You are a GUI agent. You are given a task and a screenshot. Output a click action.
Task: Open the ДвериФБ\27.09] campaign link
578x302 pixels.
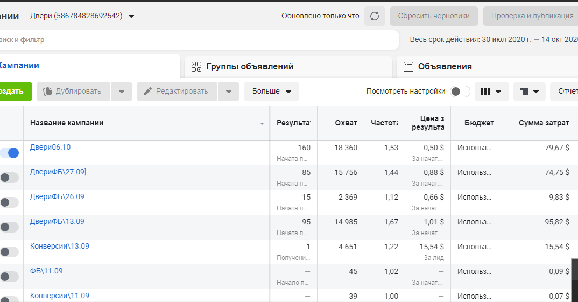(x=58, y=172)
